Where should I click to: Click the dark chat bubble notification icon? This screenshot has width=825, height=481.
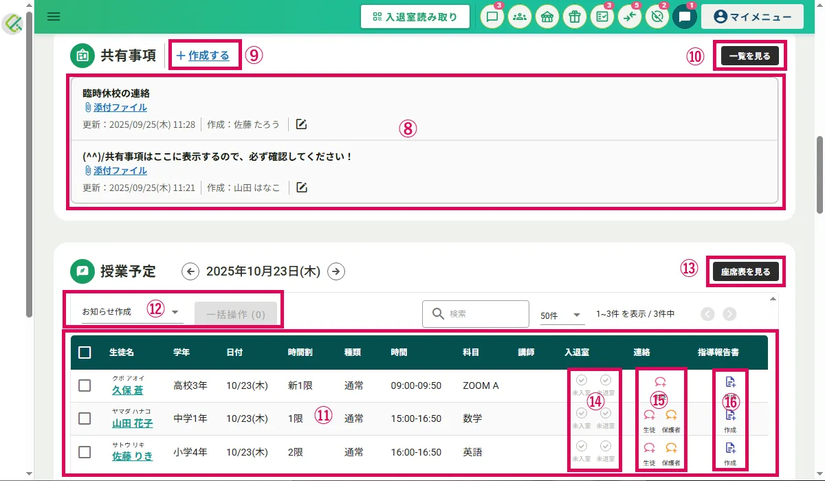684,17
